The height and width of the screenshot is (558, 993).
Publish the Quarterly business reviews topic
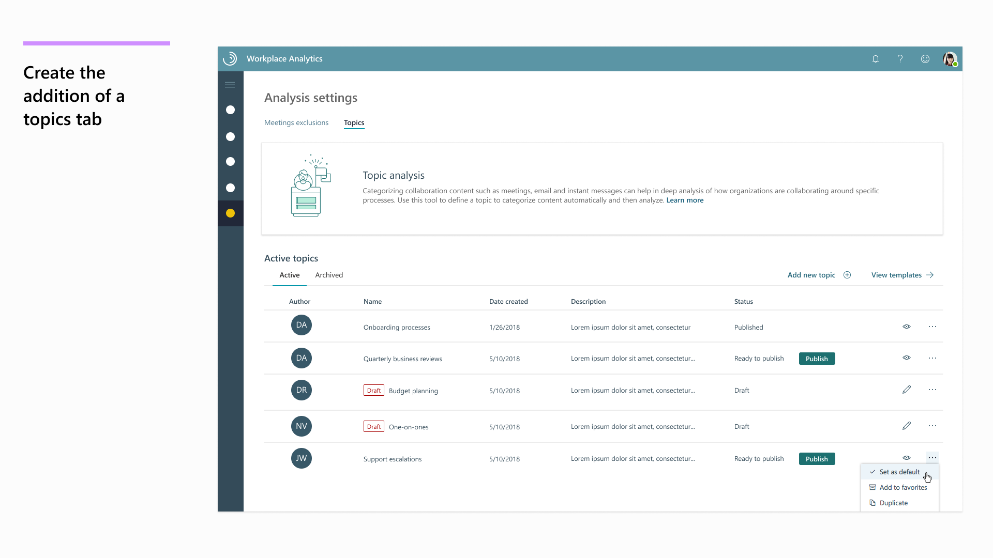click(x=817, y=359)
